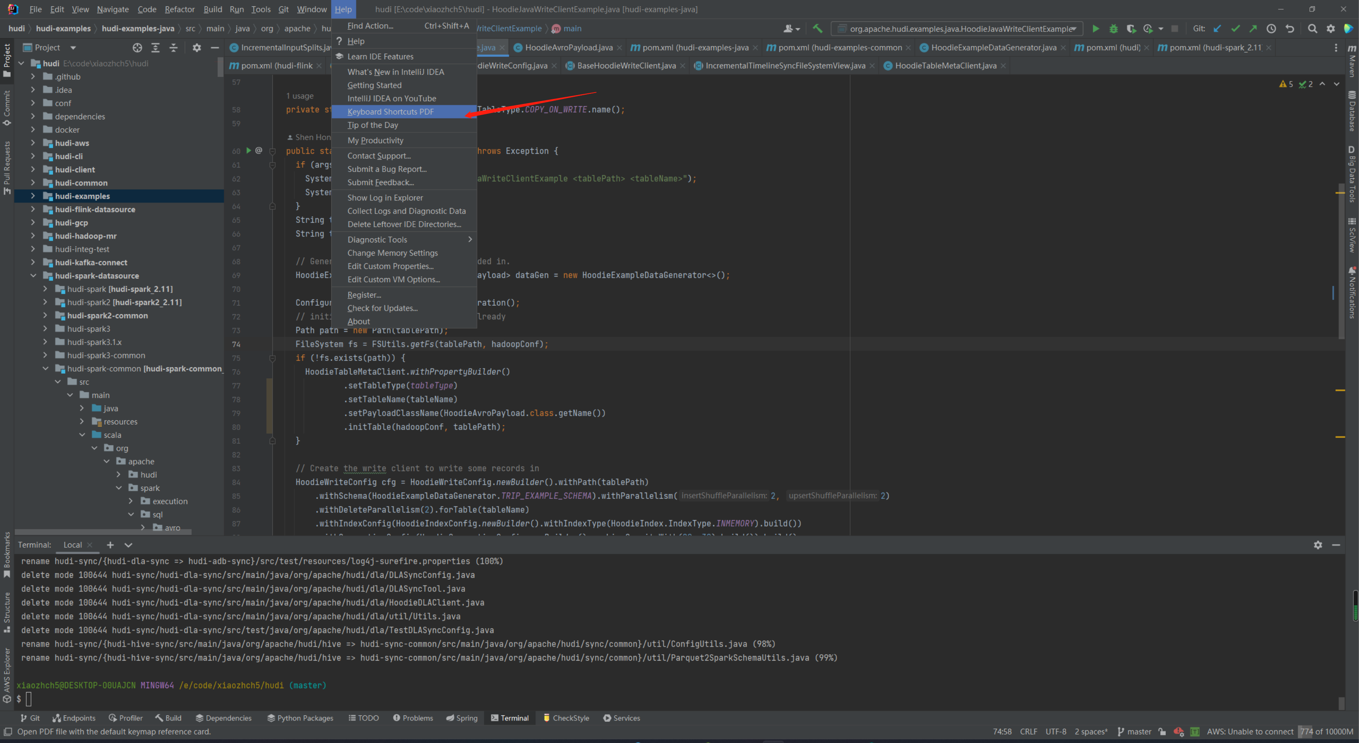Open Project panel gear options
The width and height of the screenshot is (1359, 743).
click(x=196, y=48)
